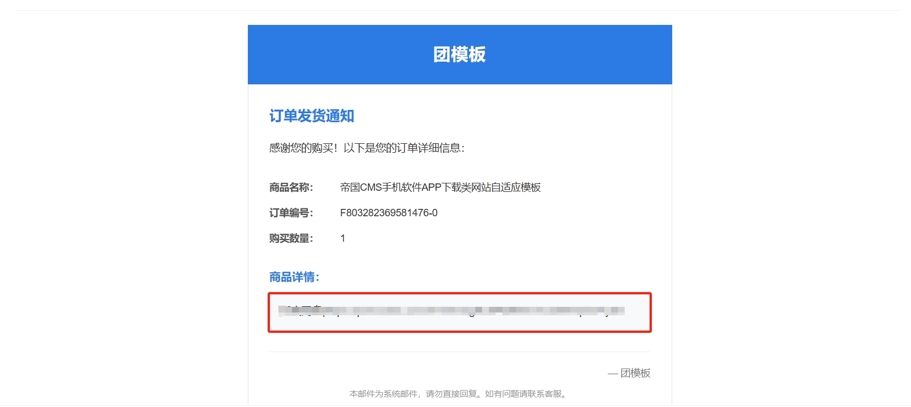Image resolution: width=911 pixels, height=407 pixels.
Task: Click the 商品名称 label
Action: pyautogui.click(x=291, y=187)
